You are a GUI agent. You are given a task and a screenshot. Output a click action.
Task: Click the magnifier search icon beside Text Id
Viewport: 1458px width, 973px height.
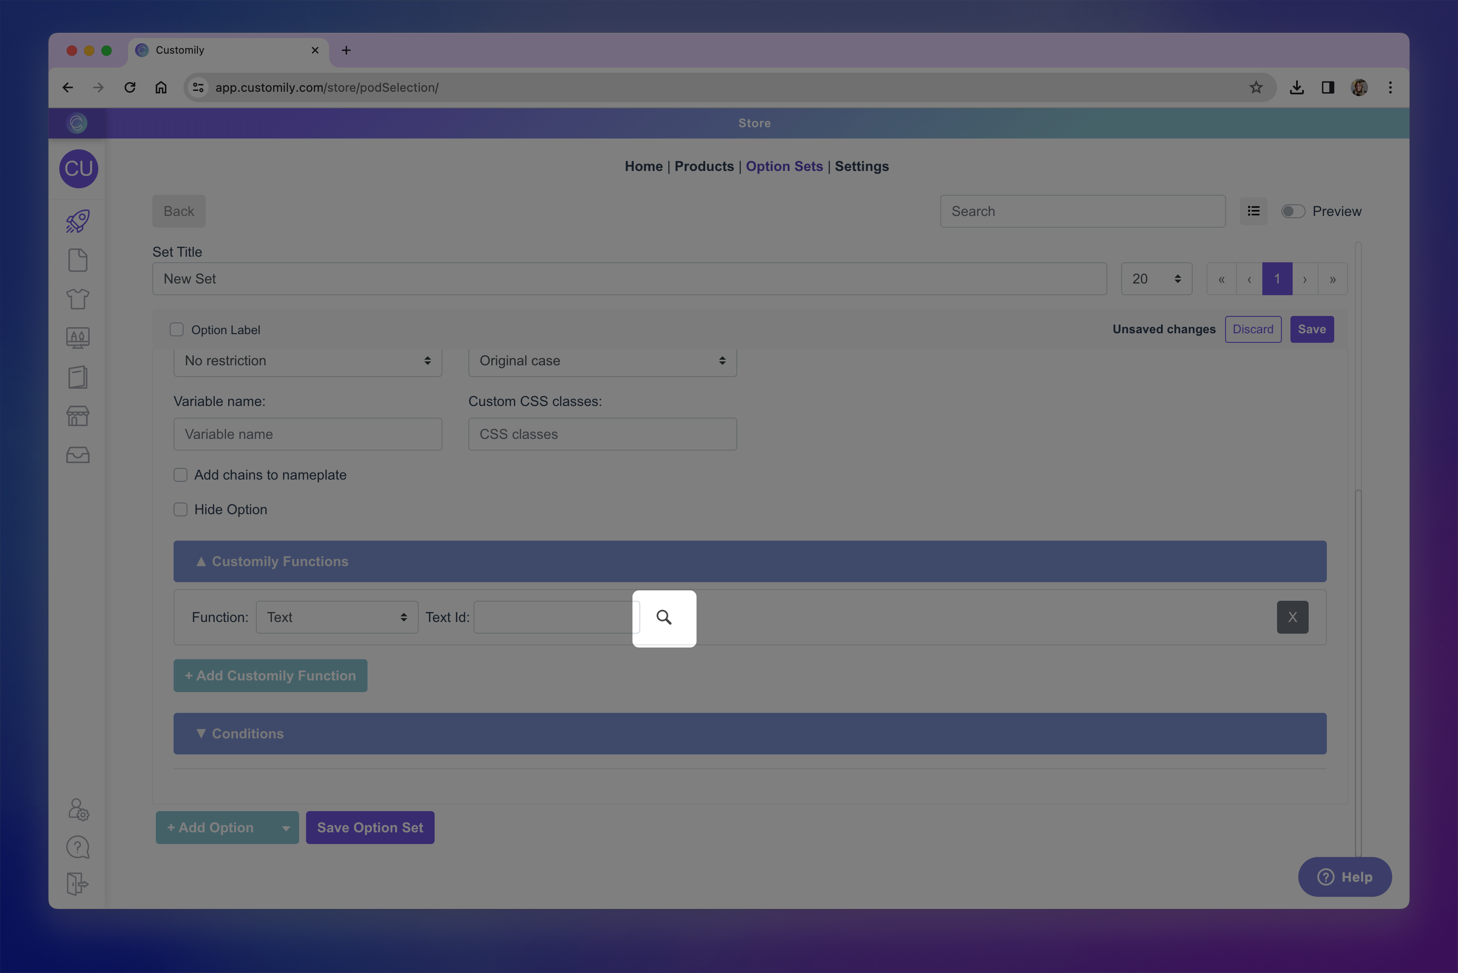coord(664,618)
